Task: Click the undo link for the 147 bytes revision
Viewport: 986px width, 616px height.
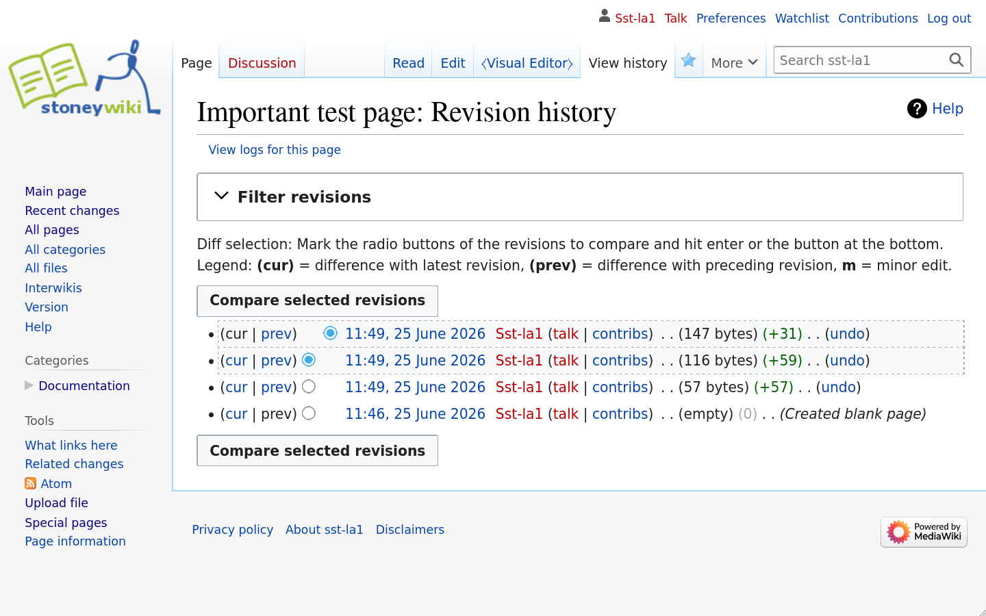Action: (x=847, y=334)
